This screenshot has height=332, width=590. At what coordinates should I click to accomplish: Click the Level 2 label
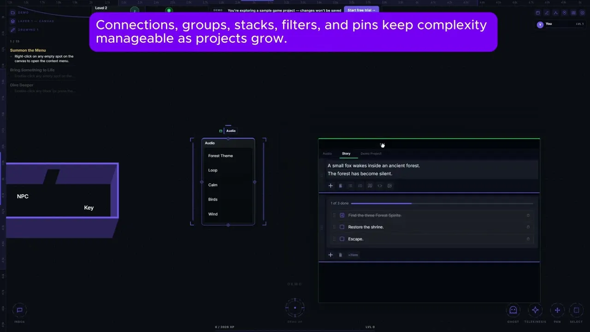(101, 8)
